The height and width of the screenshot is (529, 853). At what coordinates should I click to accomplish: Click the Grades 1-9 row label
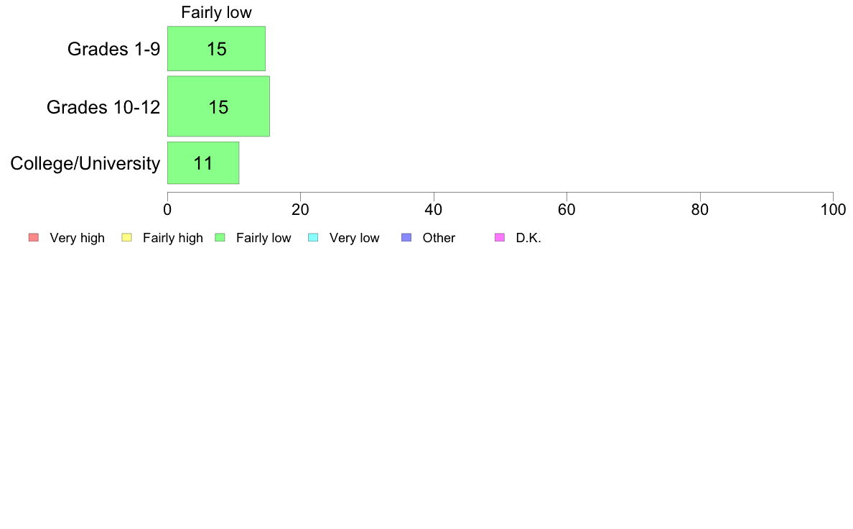coord(113,49)
